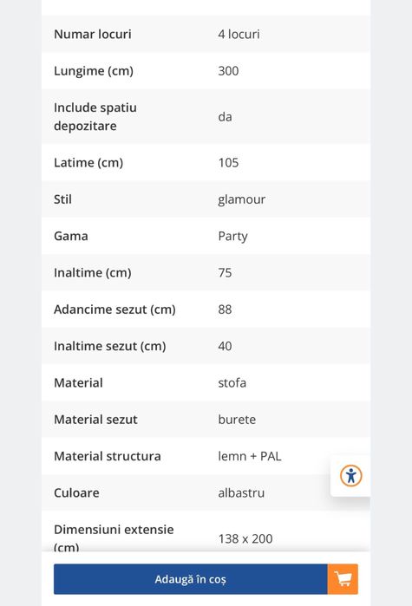
Task: Open the accessibility widget icon
Action: pos(351,476)
